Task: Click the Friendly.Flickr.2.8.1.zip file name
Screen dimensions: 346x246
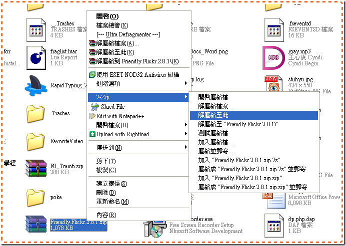Action: 78,222
